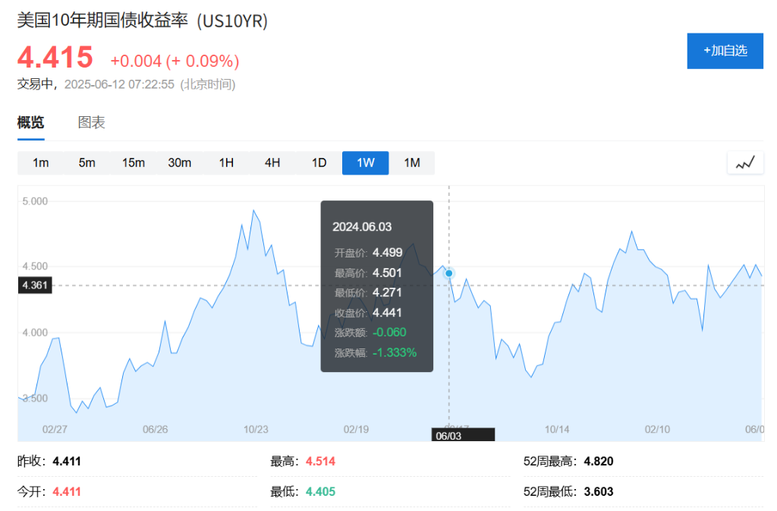This screenshot has width=777, height=511.
Task: Select the 1M monthly timeframe
Action: pos(412,162)
